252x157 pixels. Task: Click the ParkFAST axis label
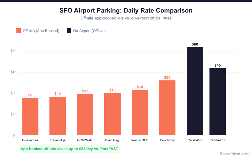(195, 140)
